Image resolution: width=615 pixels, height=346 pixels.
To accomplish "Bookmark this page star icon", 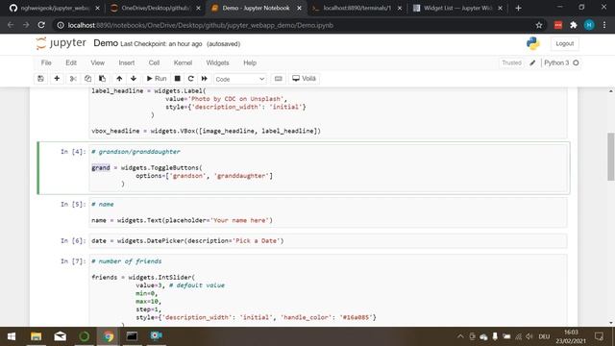I will pyautogui.click(x=539, y=25).
